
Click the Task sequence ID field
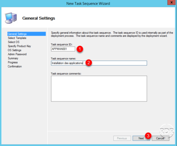click(x=63, y=49)
